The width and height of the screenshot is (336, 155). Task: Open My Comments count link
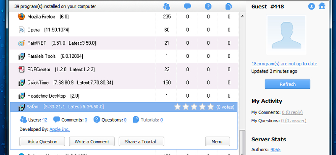point(292,112)
